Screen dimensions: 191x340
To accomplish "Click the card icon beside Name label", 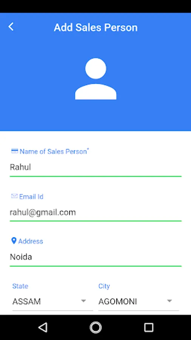I will (x=14, y=151).
